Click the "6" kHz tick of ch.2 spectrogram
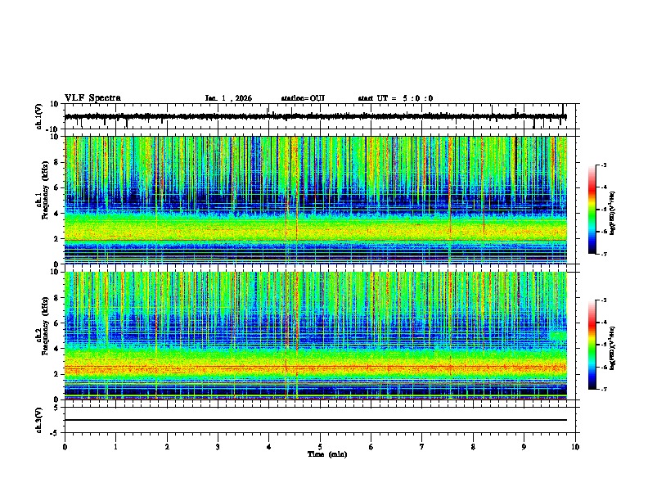The height and width of the screenshot is (501, 648). (x=56, y=323)
